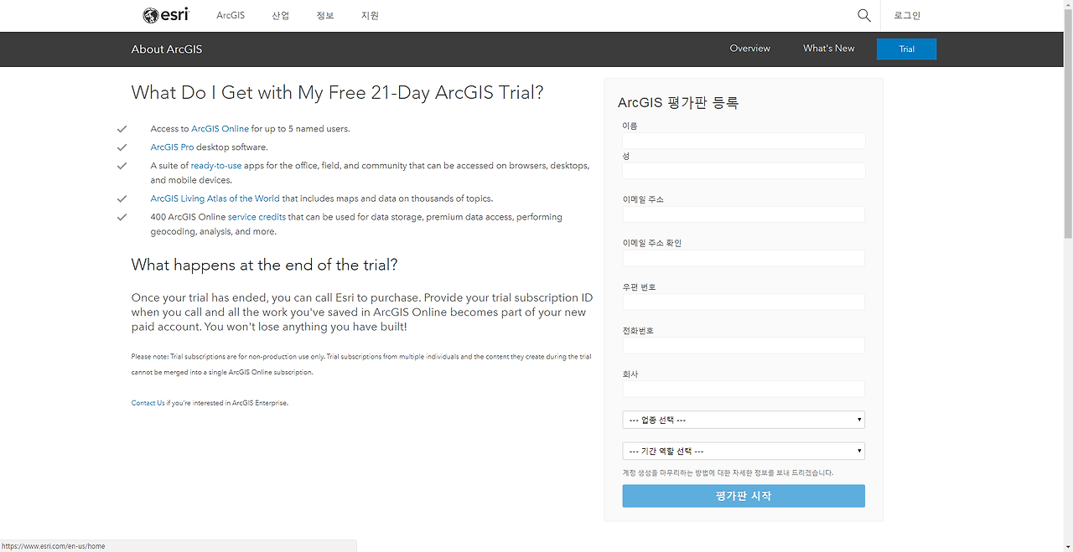Open the ArcGIS top menu
The height and width of the screenshot is (552, 1073).
tap(231, 15)
